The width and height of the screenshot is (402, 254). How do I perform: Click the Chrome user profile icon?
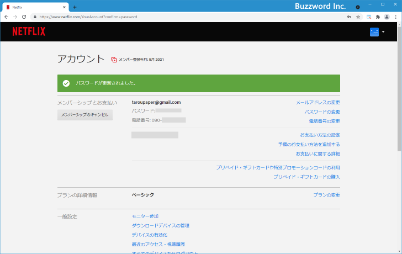click(387, 17)
